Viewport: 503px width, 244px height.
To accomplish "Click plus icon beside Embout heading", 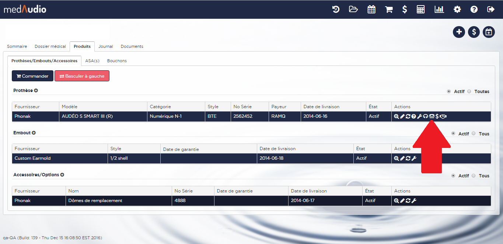I will [x=34, y=133].
